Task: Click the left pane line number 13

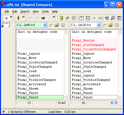Action: tap(29, 103)
